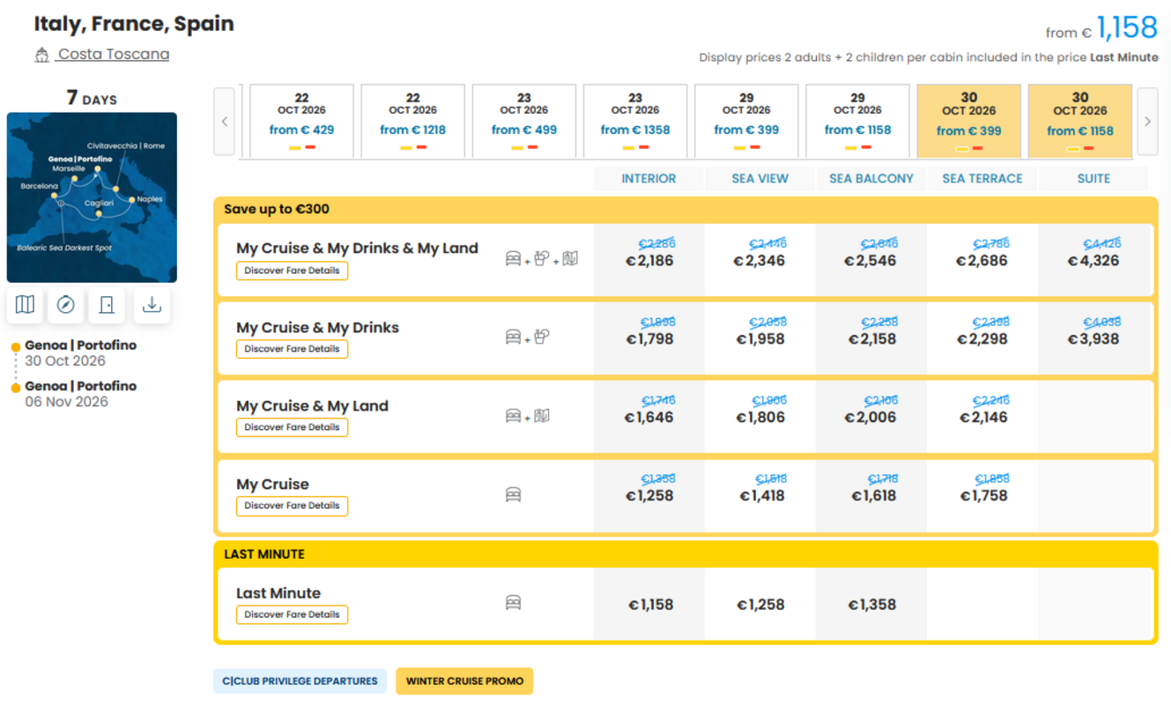Open the cabin door icon below the route map
This screenshot has height=705, width=1171.
click(107, 305)
